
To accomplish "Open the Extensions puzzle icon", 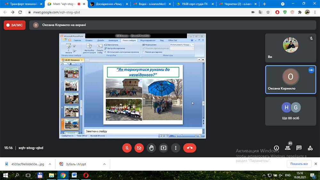I will 300,12.
